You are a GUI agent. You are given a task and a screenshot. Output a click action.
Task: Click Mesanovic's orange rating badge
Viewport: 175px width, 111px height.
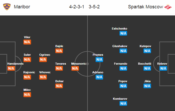click(x=75, y=68)
